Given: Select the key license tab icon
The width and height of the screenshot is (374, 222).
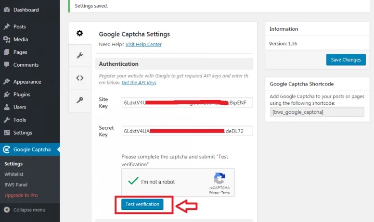Looking at the screenshot, I should [79, 100].
